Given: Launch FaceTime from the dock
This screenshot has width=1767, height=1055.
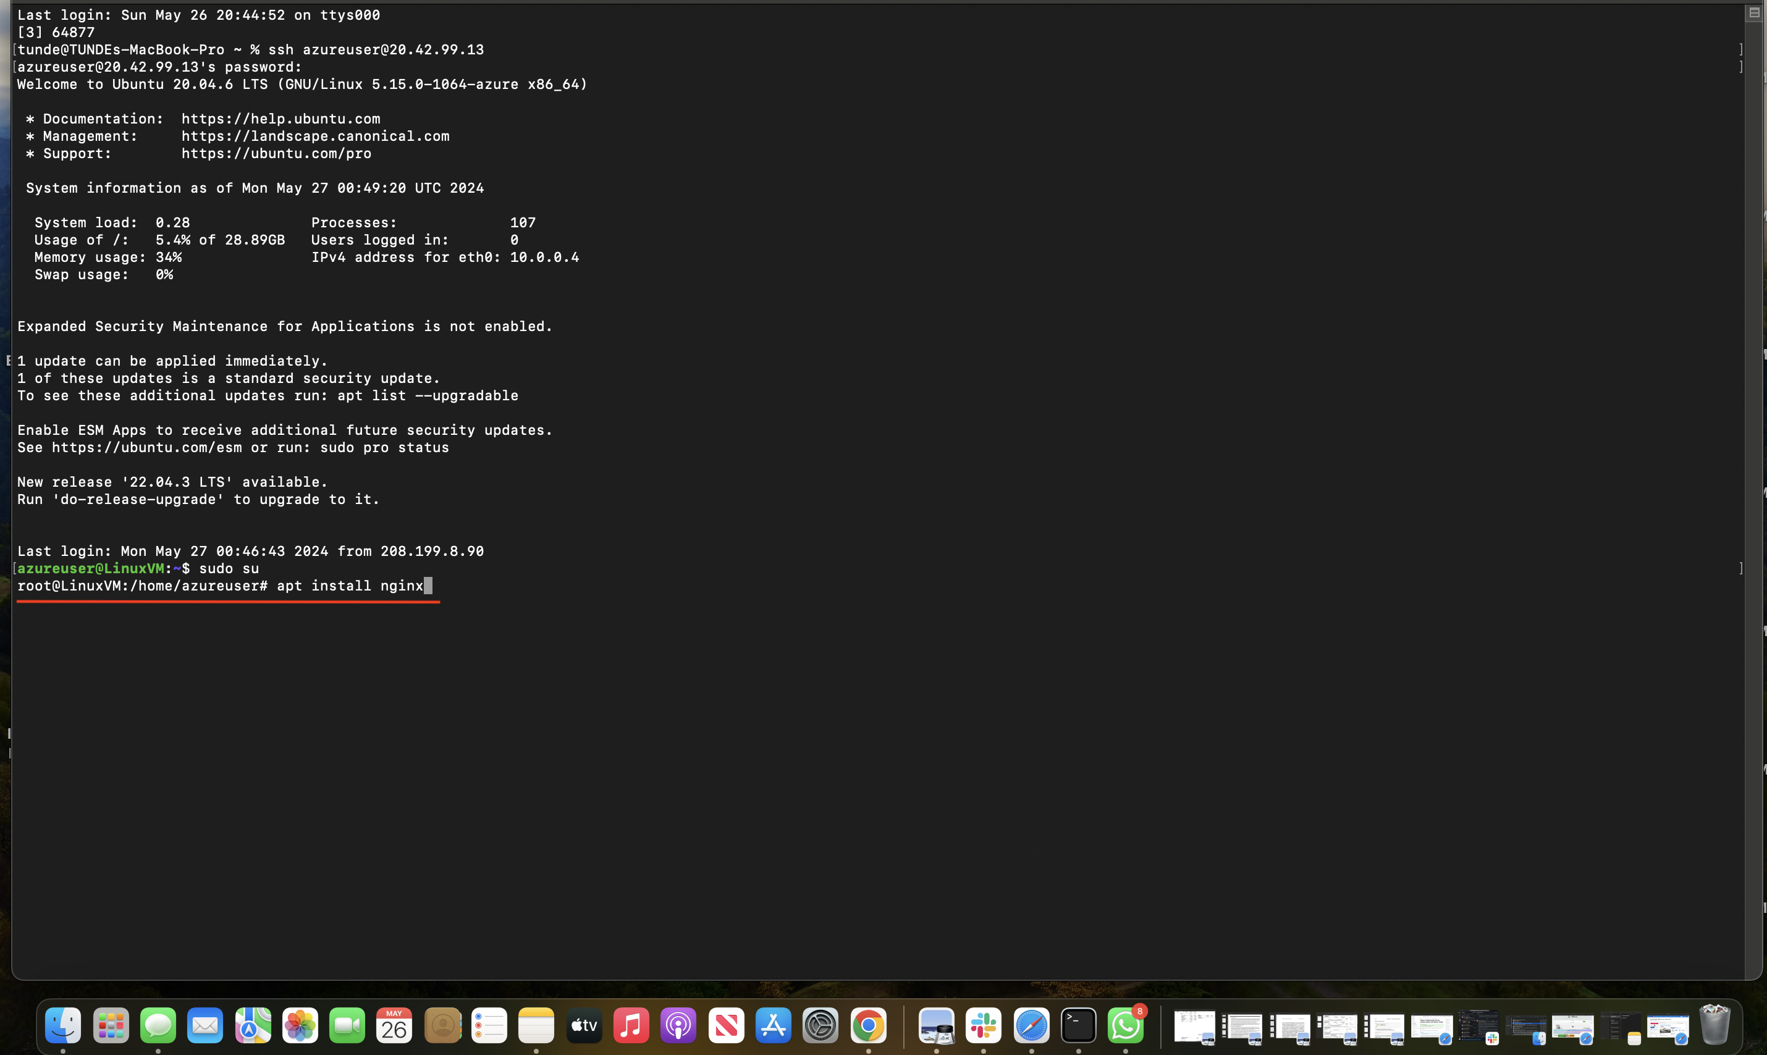Looking at the screenshot, I should (346, 1026).
